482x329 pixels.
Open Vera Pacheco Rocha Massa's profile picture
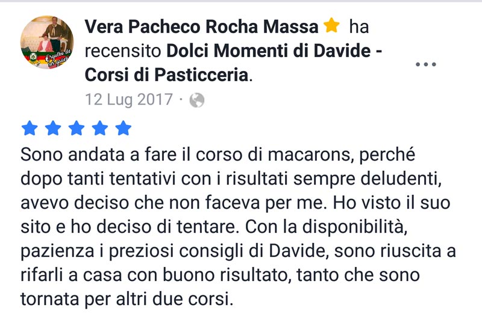pyautogui.click(x=47, y=42)
